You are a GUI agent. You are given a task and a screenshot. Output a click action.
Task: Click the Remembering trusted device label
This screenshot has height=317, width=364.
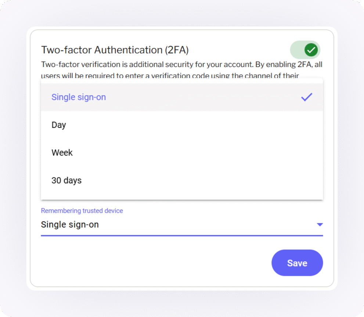tap(82, 210)
